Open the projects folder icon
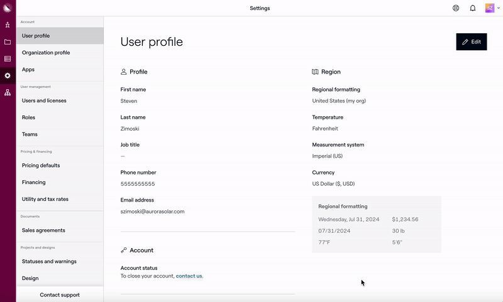Viewport: 503px width, 302px height. click(8, 42)
